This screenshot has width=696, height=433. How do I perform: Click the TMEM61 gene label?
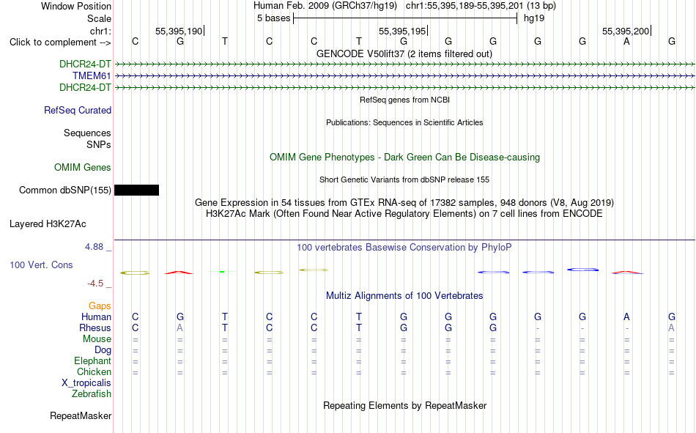pos(92,76)
